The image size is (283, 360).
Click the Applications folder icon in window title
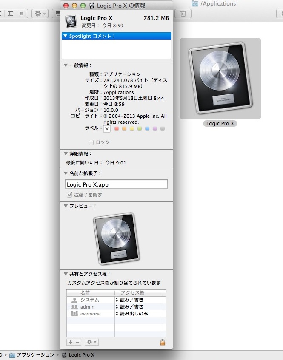click(195, 4)
